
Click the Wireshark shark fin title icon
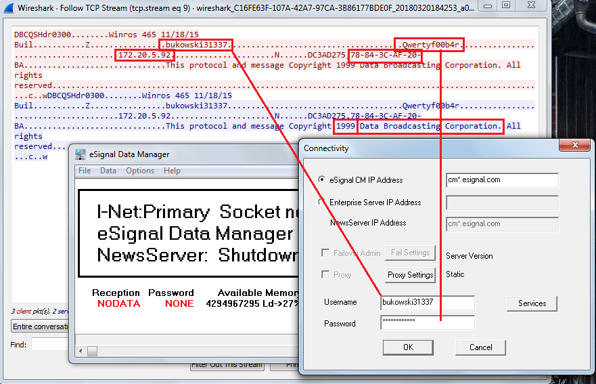coord(8,7)
